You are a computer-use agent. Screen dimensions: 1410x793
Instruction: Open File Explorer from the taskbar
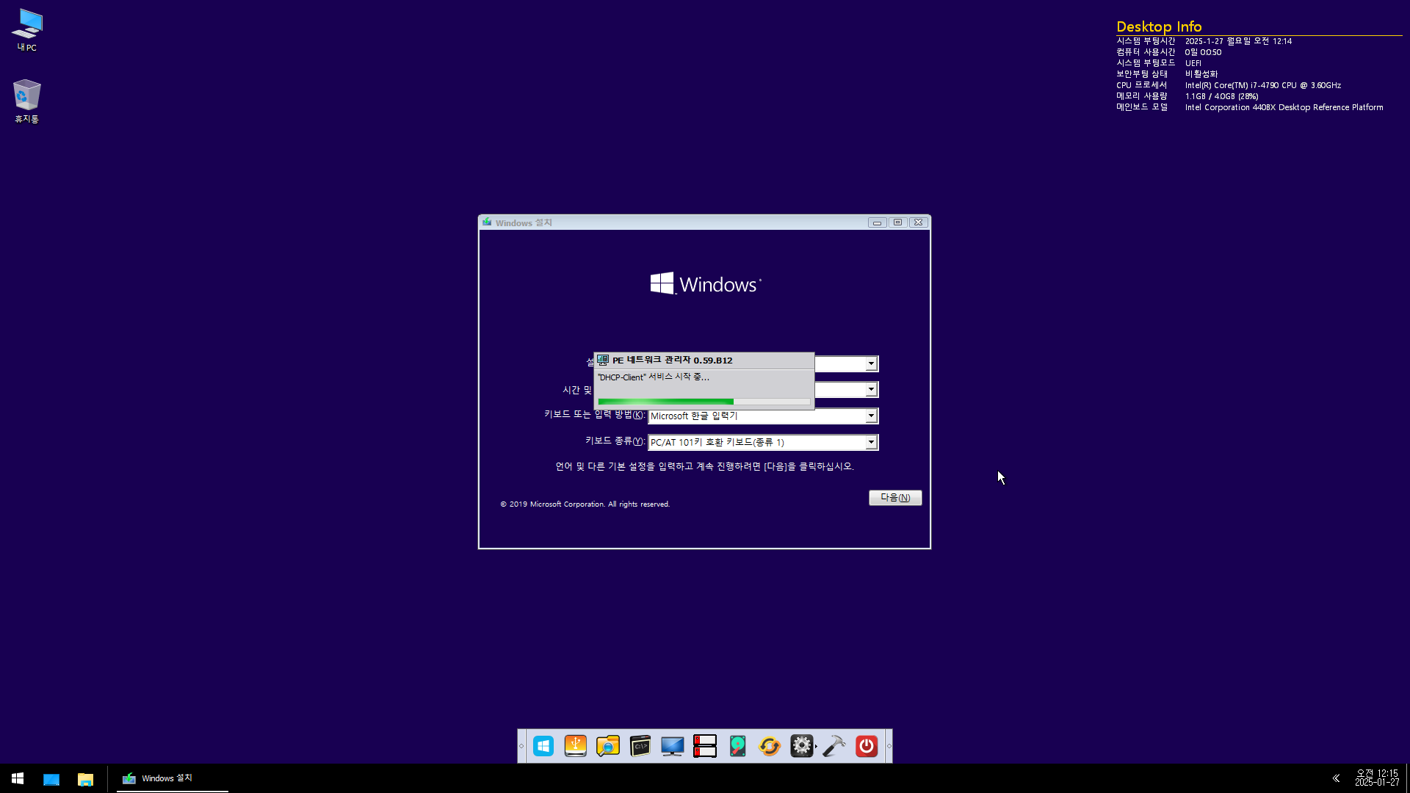coord(85,778)
